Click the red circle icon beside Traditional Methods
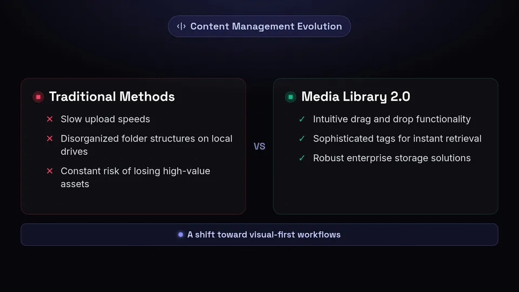 pos(38,97)
